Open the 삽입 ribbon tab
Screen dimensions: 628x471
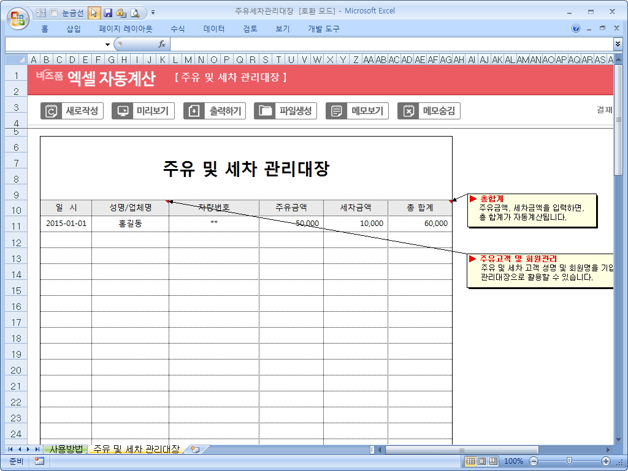coord(74,29)
